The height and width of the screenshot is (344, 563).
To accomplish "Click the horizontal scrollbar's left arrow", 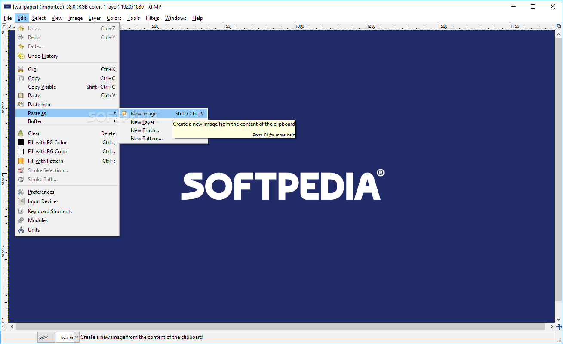I will 12,327.
